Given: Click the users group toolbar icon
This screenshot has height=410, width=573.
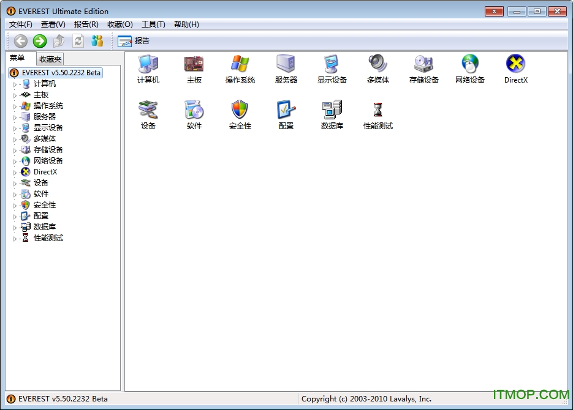Looking at the screenshot, I should (x=97, y=41).
